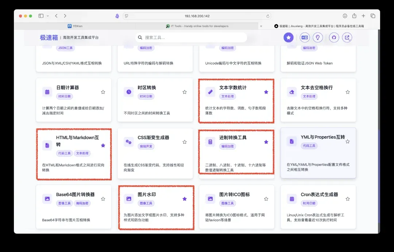Click the CSS渐变生成器 gears icon
This screenshot has width=394, height=252.
point(129,142)
